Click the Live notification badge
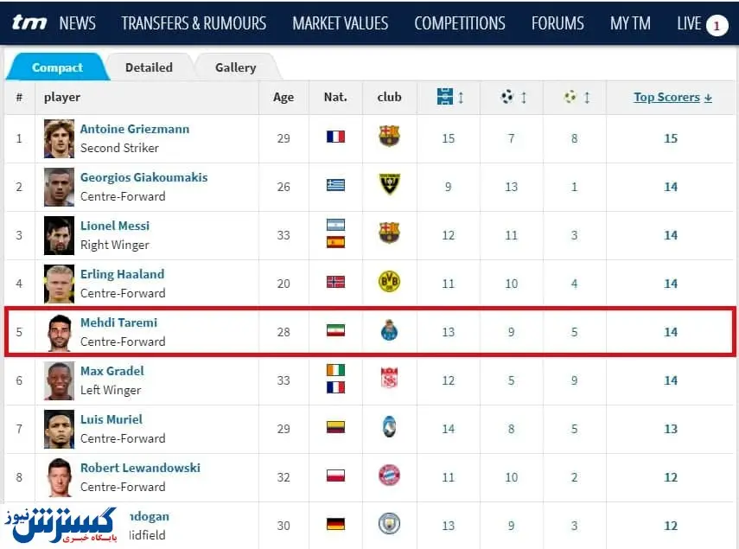 (x=717, y=25)
